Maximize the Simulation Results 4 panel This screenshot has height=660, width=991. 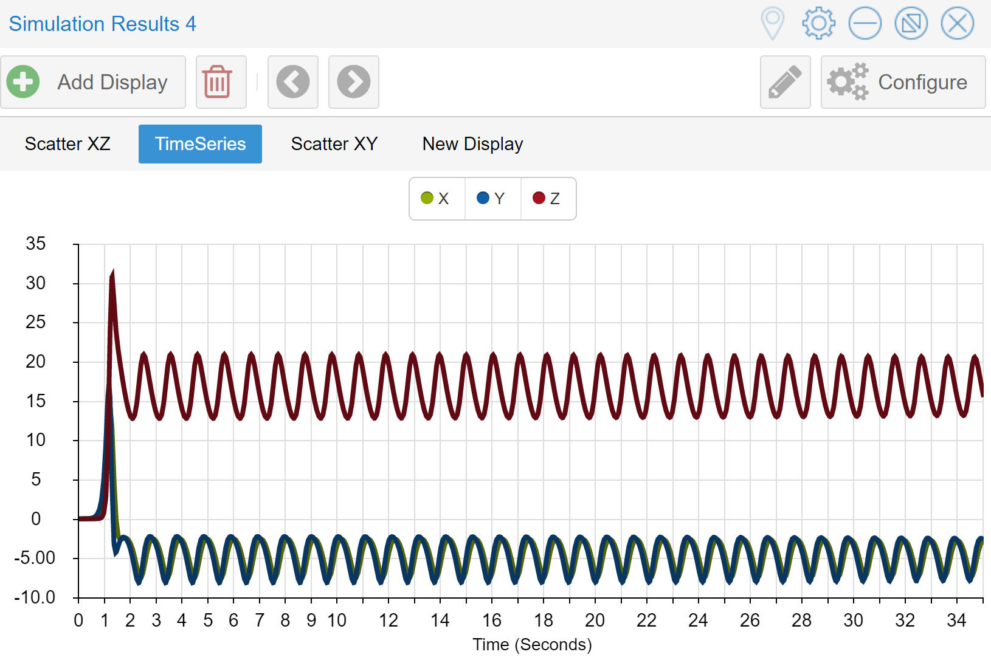911,24
